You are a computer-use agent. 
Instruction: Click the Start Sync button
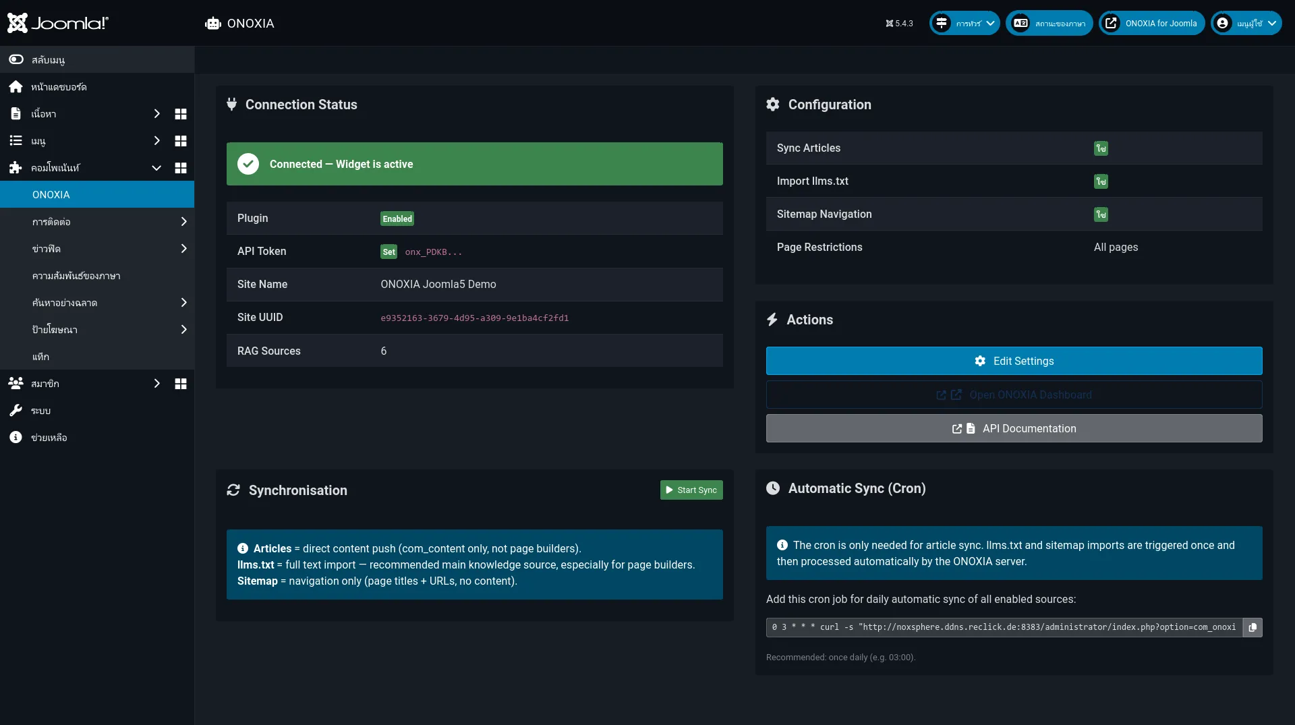[x=691, y=490]
